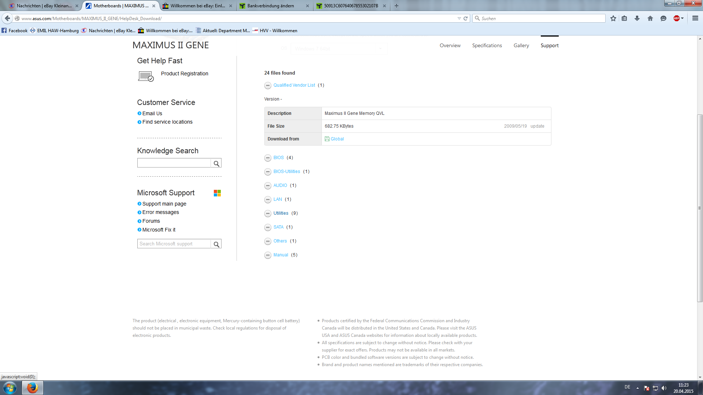Click the Global download link
This screenshot has width=703, height=395.
click(x=337, y=139)
